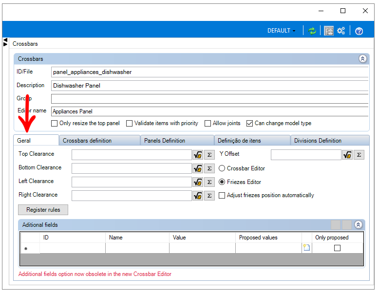Image resolution: width=378 pixels, height=293 pixels.
Task: Open formula editor for Y Offset
Action: pos(347,155)
